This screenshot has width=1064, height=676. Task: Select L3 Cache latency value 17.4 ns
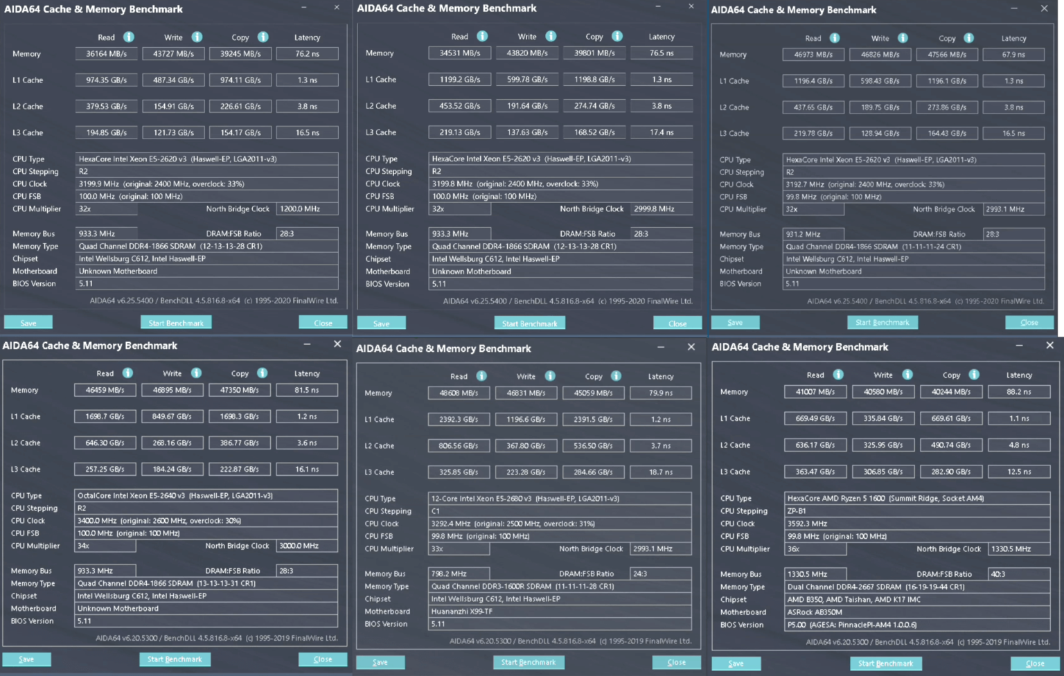(662, 132)
